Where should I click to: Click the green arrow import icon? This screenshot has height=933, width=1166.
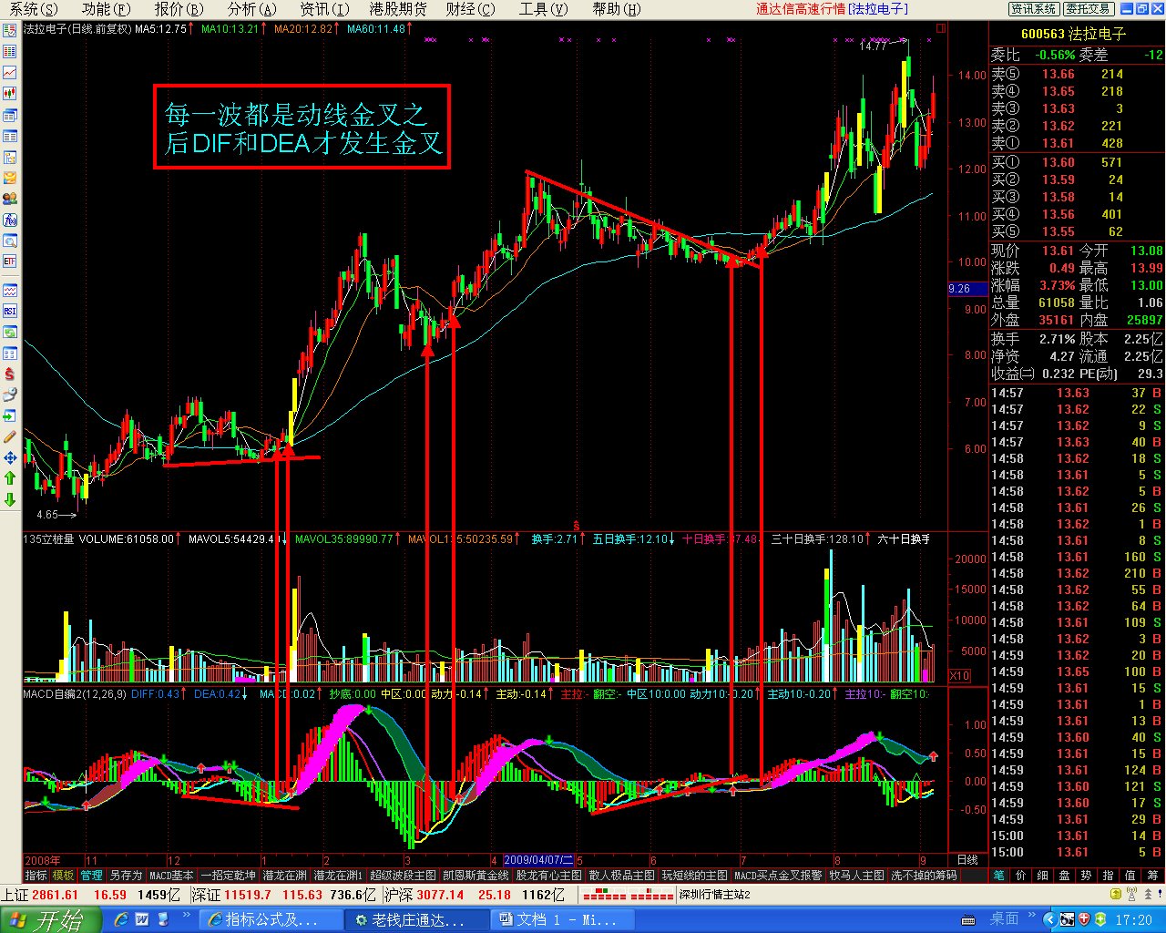(10, 416)
